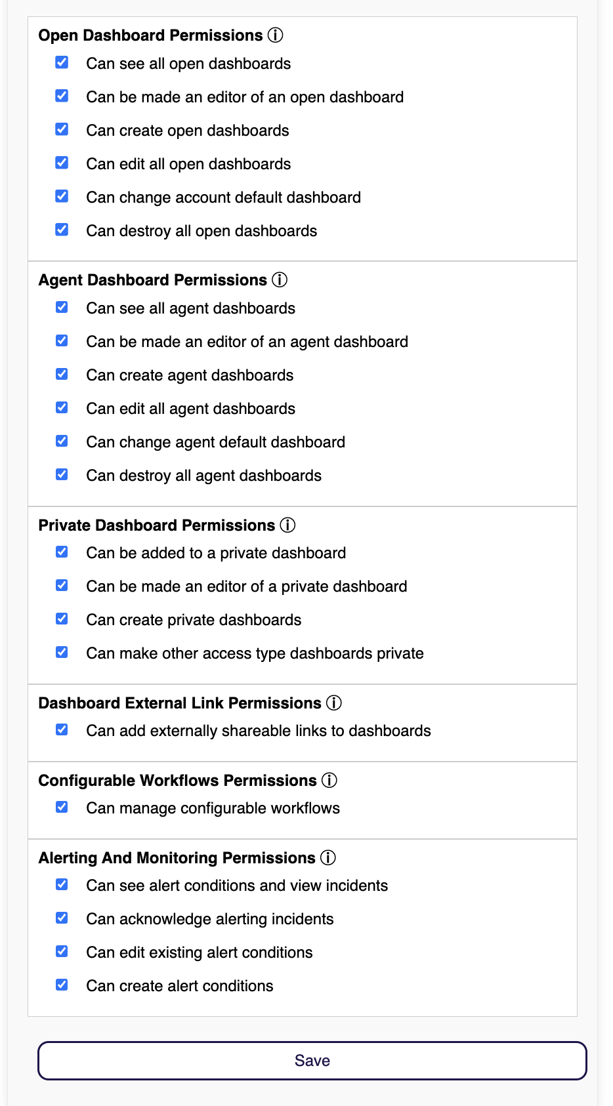Screen dimensions: 613x1106
Task: Click info icon for Dashboard External Link Permissions
Action: [334, 703]
